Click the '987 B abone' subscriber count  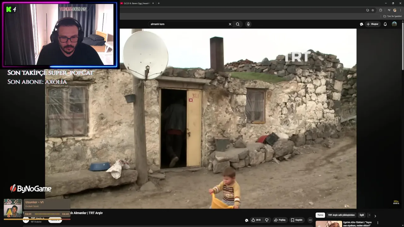pos(36,222)
